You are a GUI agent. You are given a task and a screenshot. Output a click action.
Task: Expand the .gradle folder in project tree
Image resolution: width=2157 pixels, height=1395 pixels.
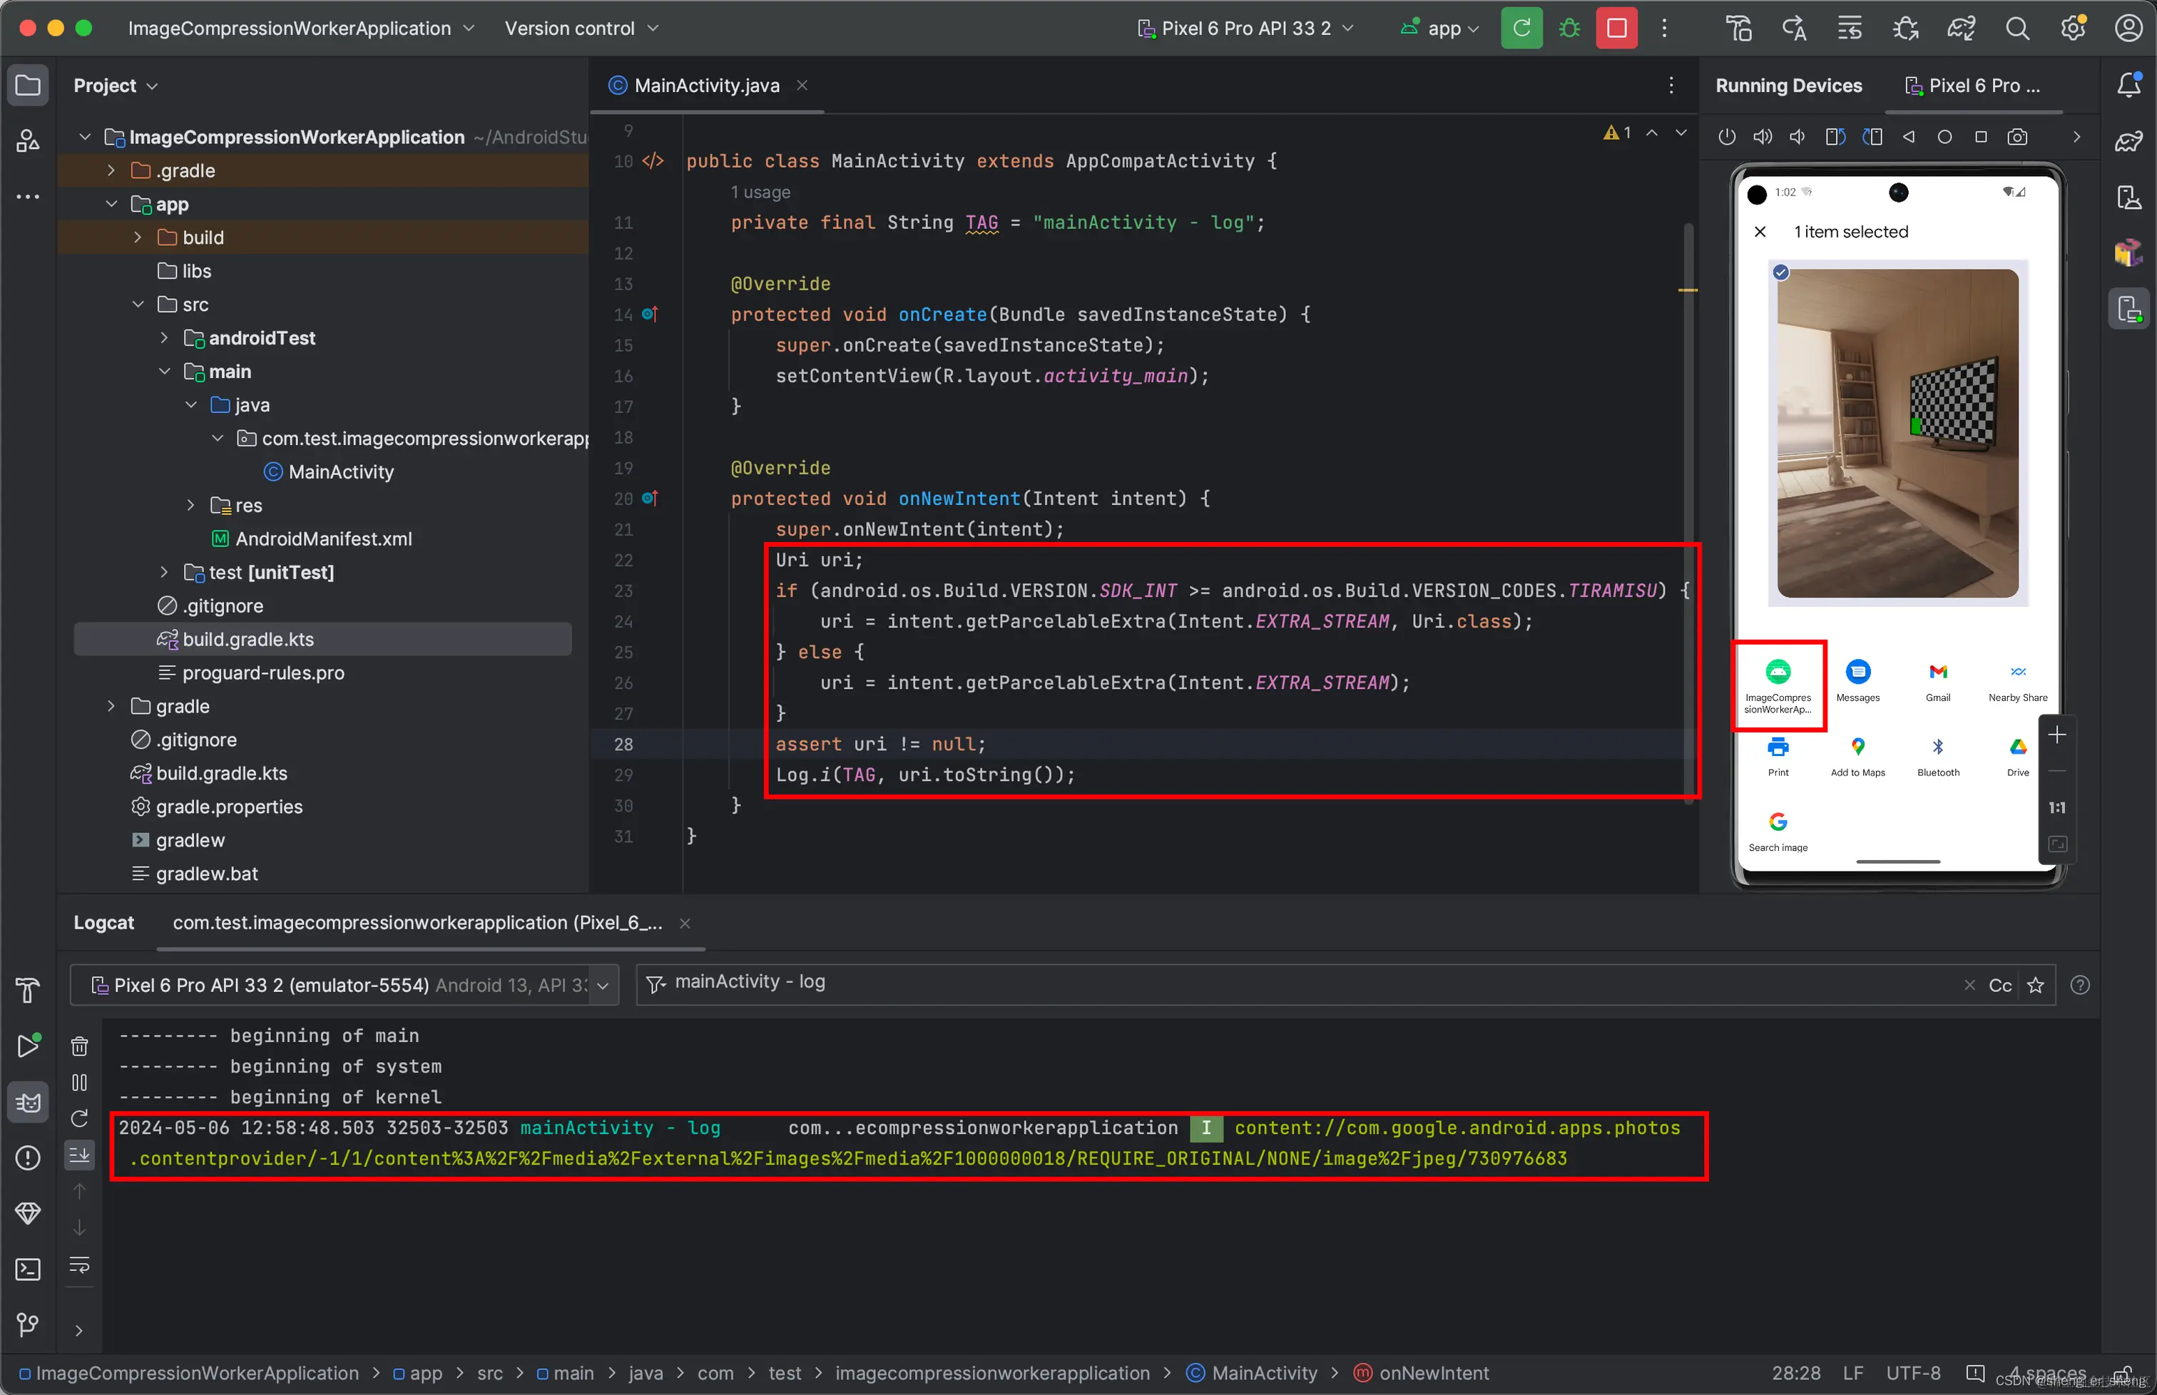(111, 170)
